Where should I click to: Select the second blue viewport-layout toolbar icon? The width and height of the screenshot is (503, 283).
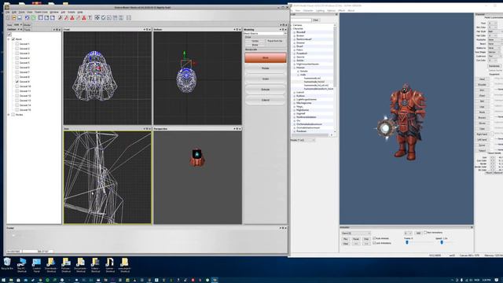pos(46,17)
